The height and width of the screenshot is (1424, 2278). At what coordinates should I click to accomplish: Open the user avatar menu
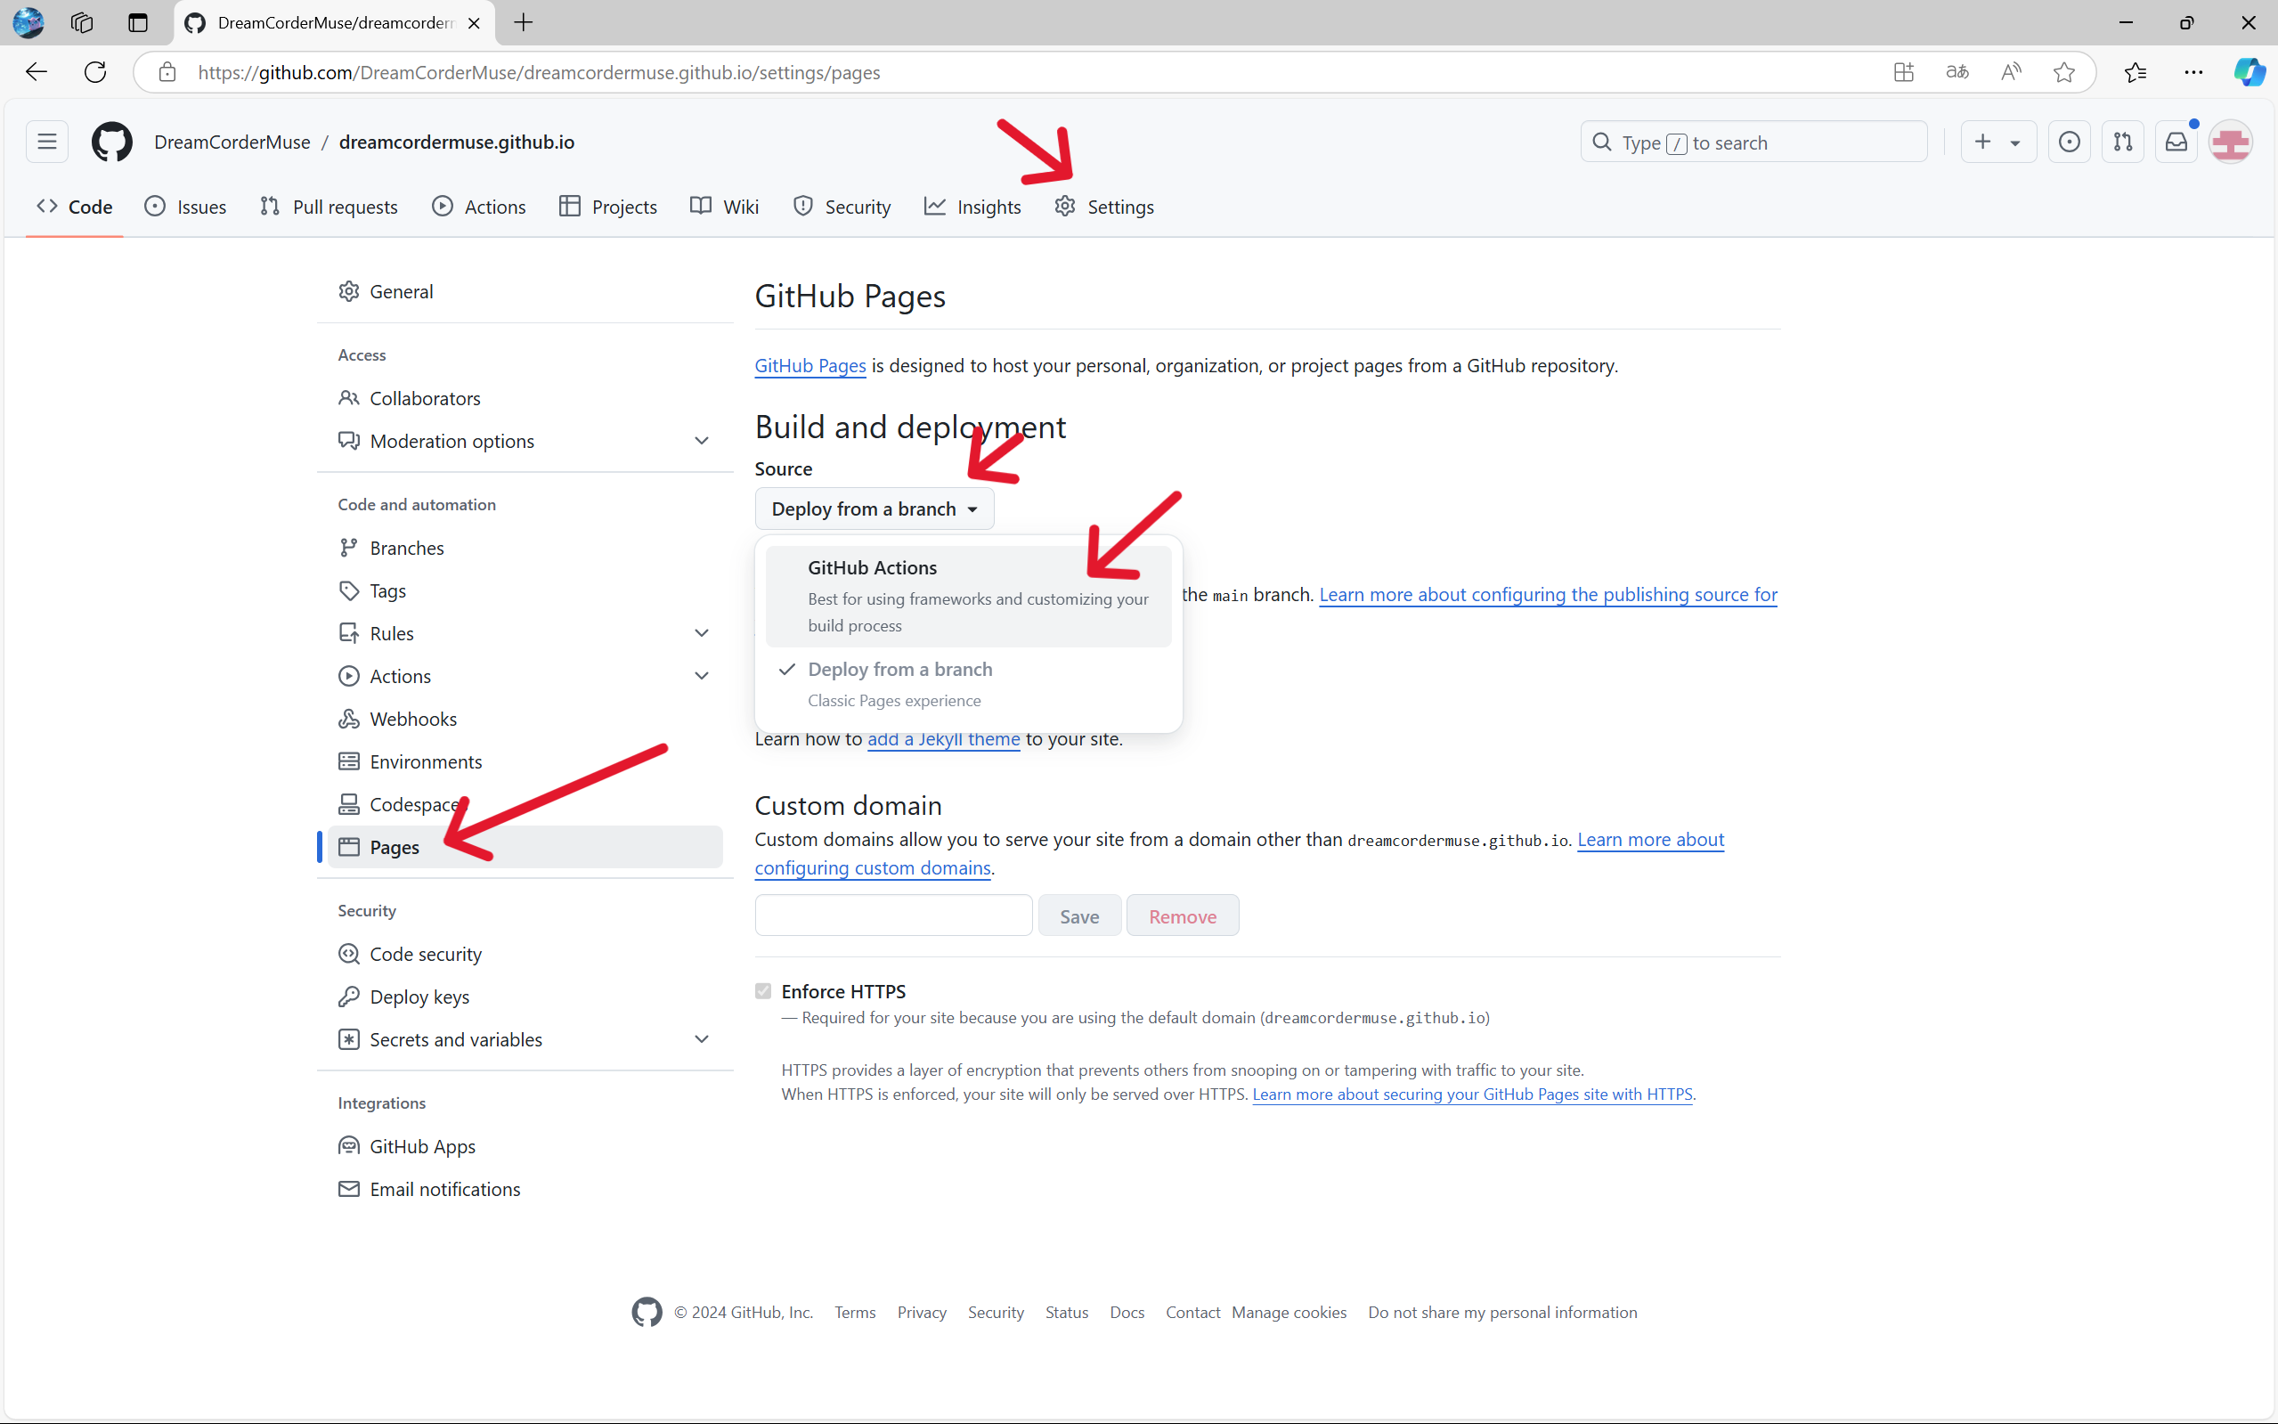[x=2231, y=142]
